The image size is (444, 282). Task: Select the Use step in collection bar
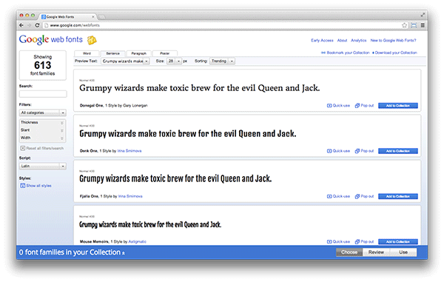coord(403,252)
